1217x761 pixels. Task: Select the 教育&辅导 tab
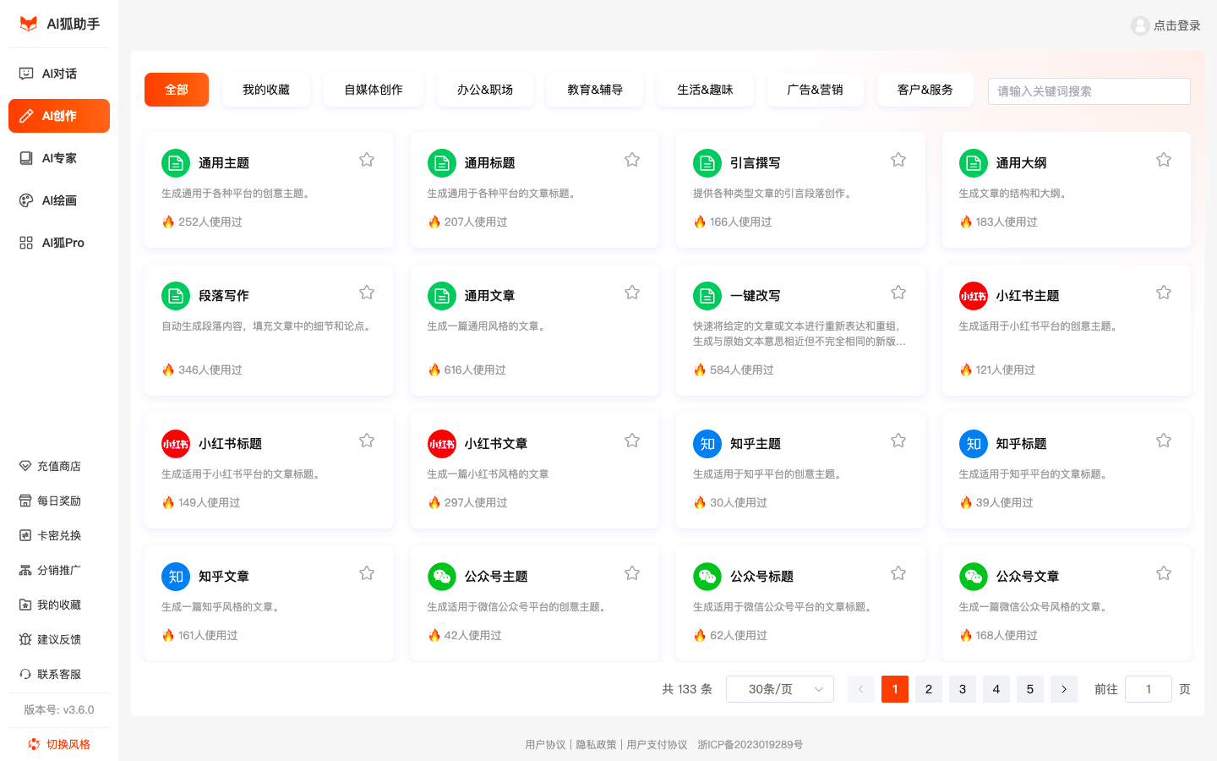(595, 90)
